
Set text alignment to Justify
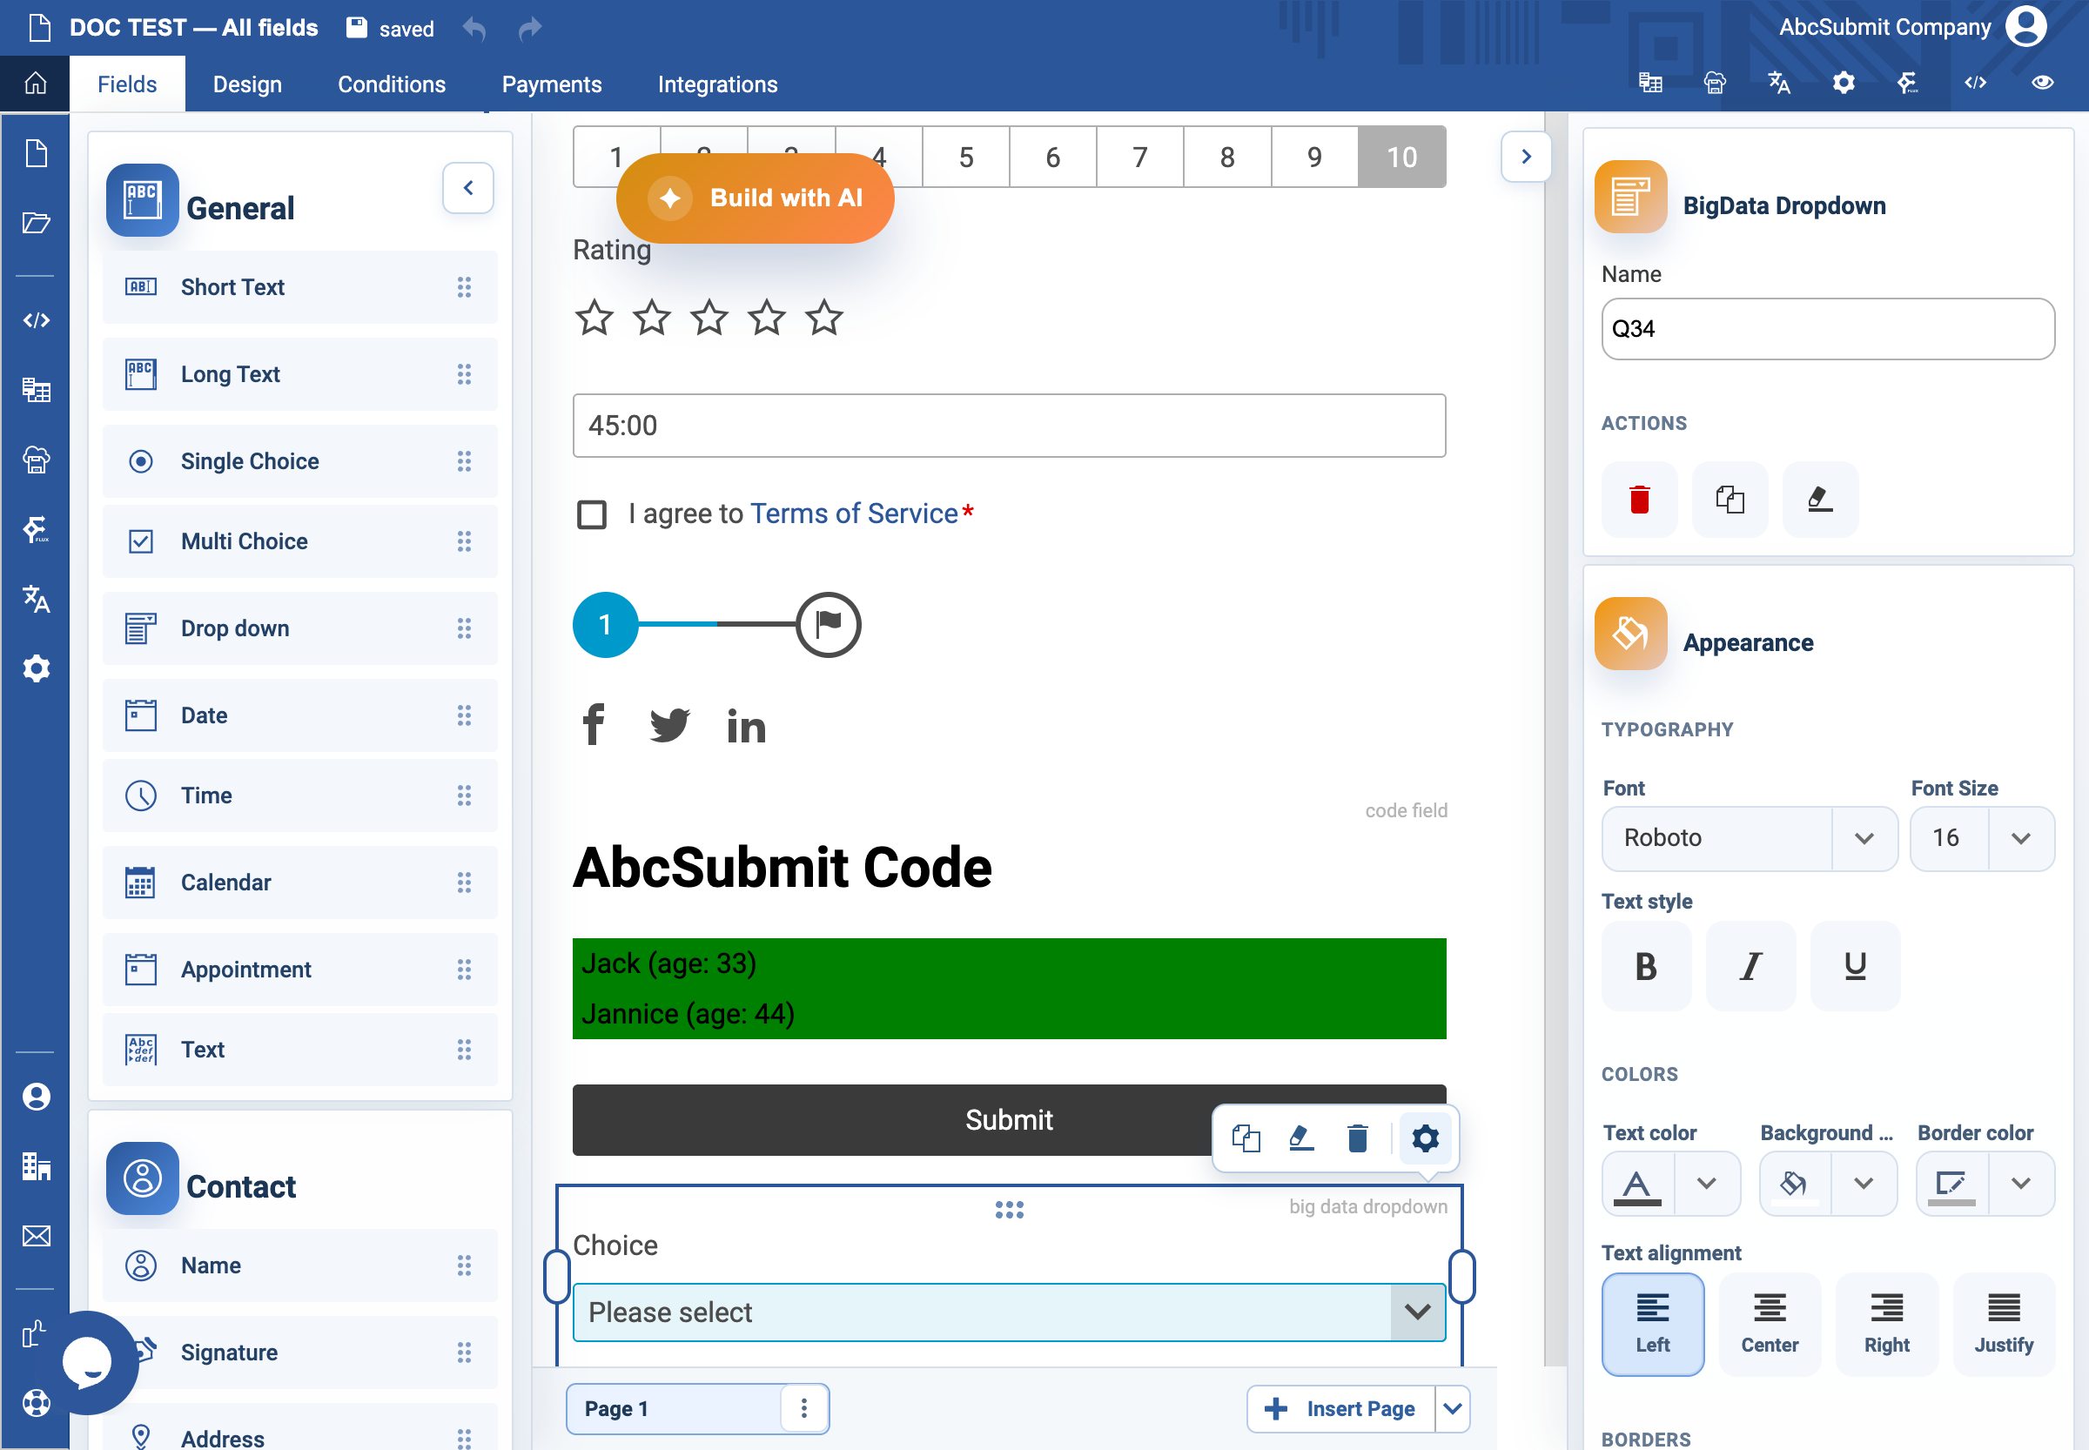tap(2004, 1324)
